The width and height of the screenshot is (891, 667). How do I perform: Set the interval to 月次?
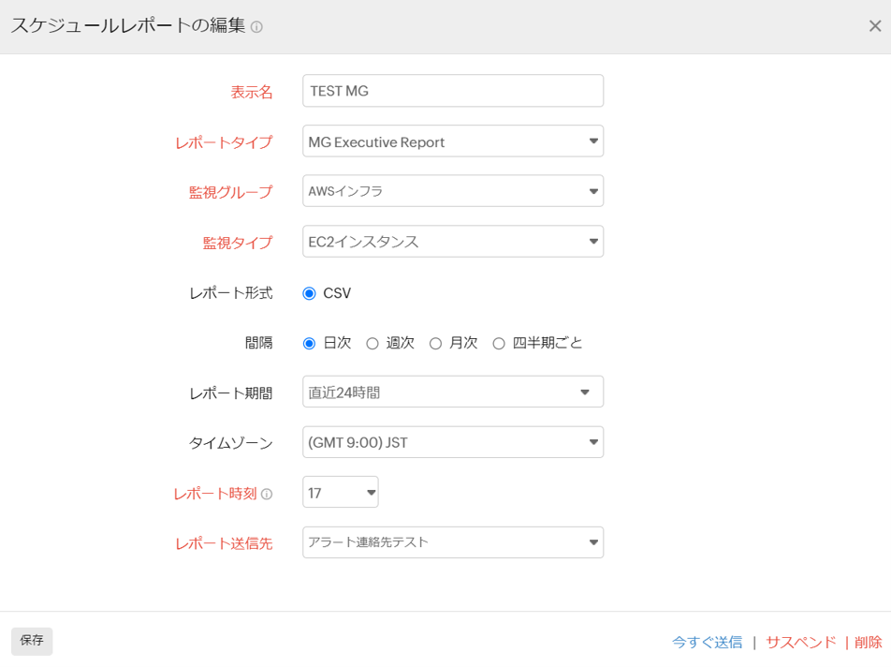tap(435, 344)
